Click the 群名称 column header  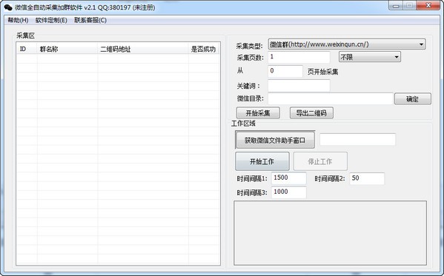(x=67, y=49)
